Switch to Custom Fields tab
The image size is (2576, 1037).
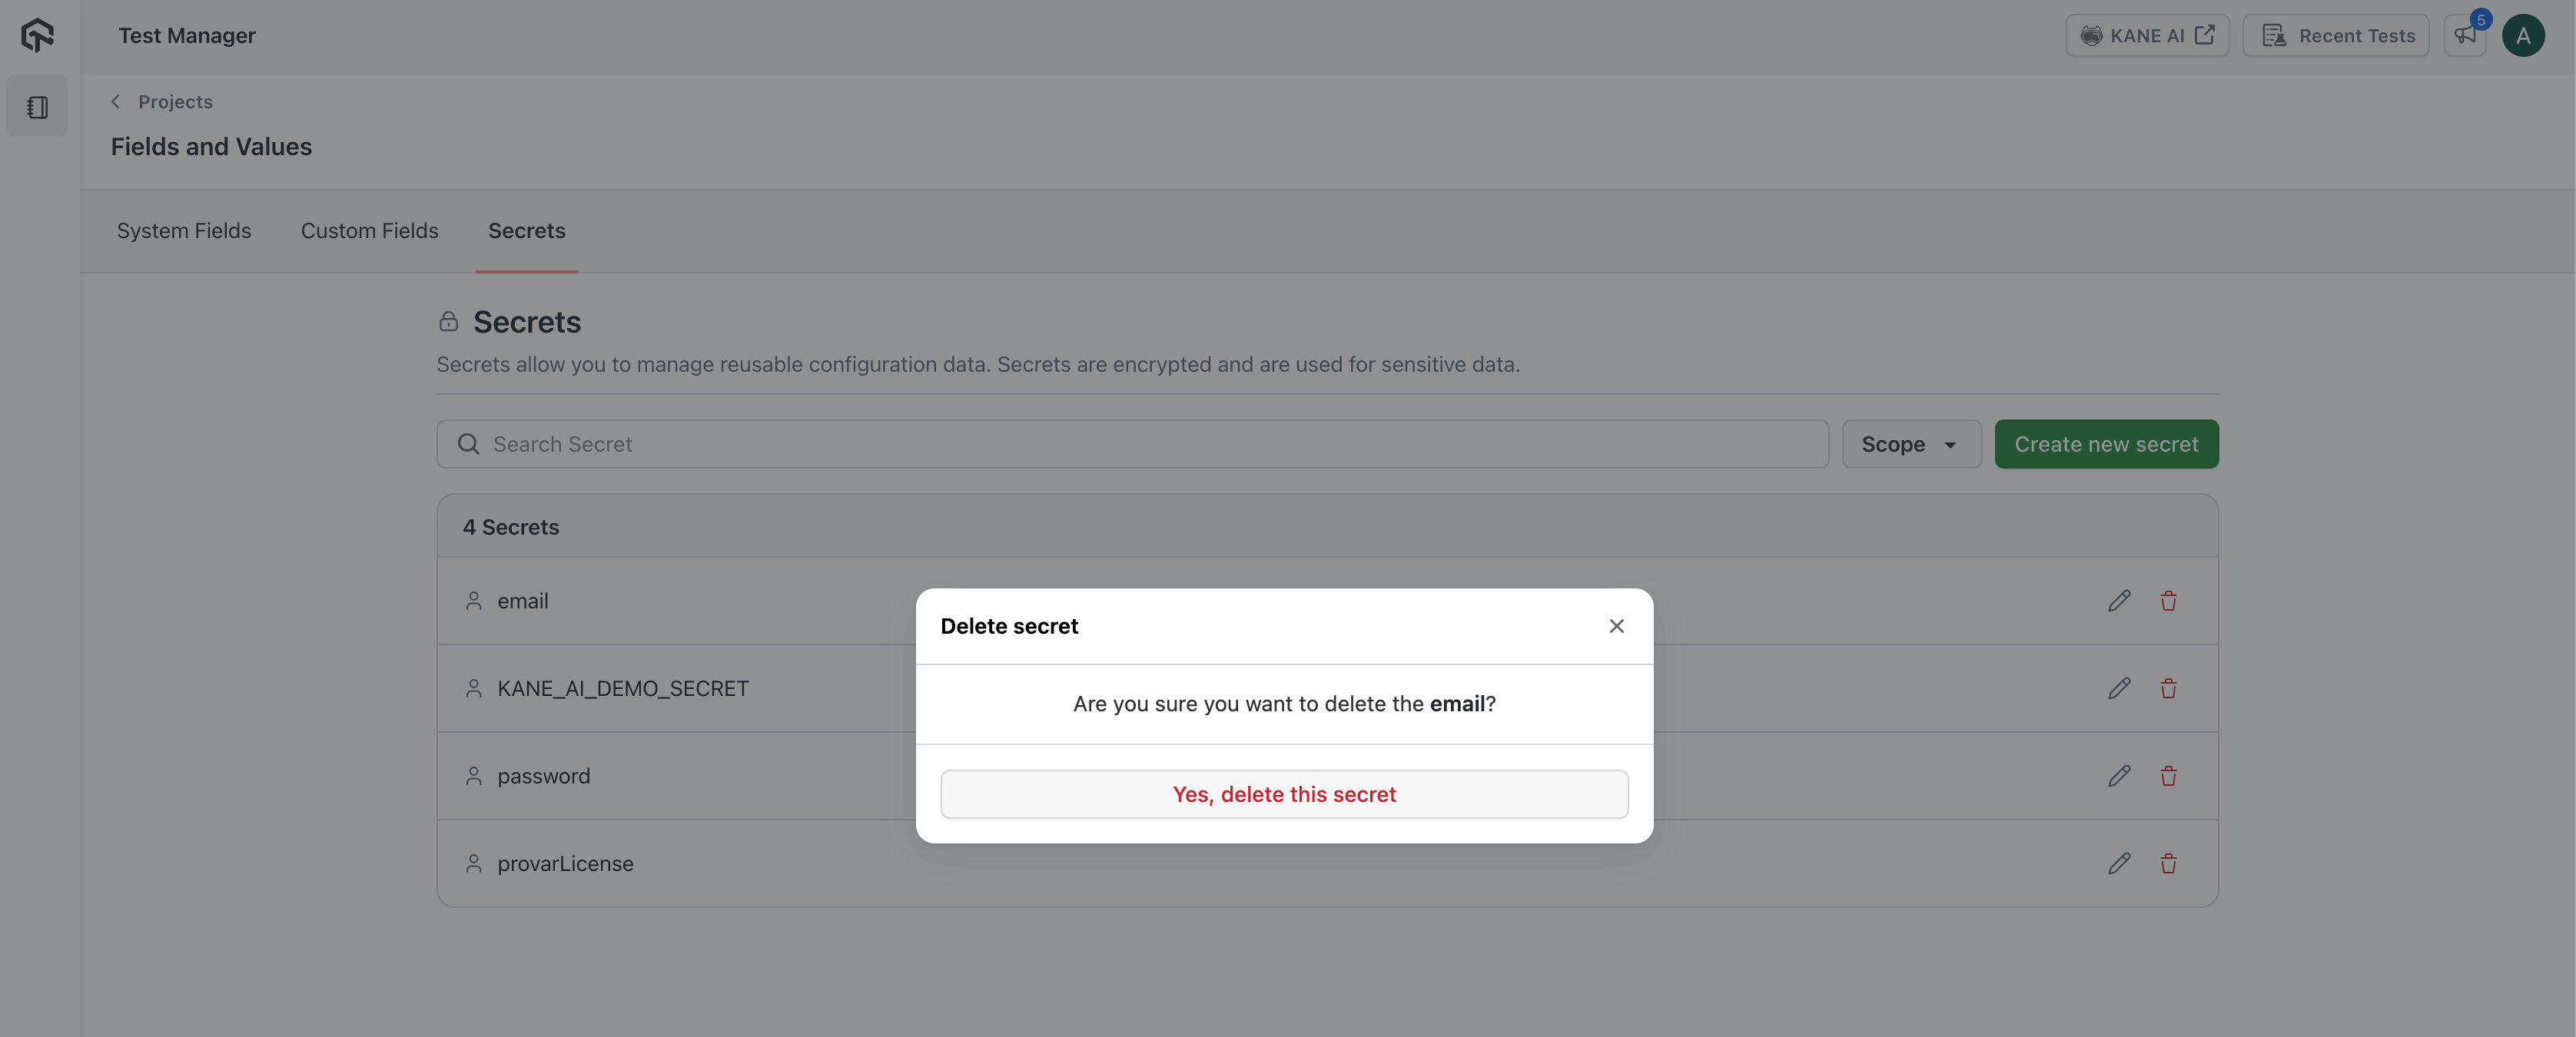pos(369,231)
